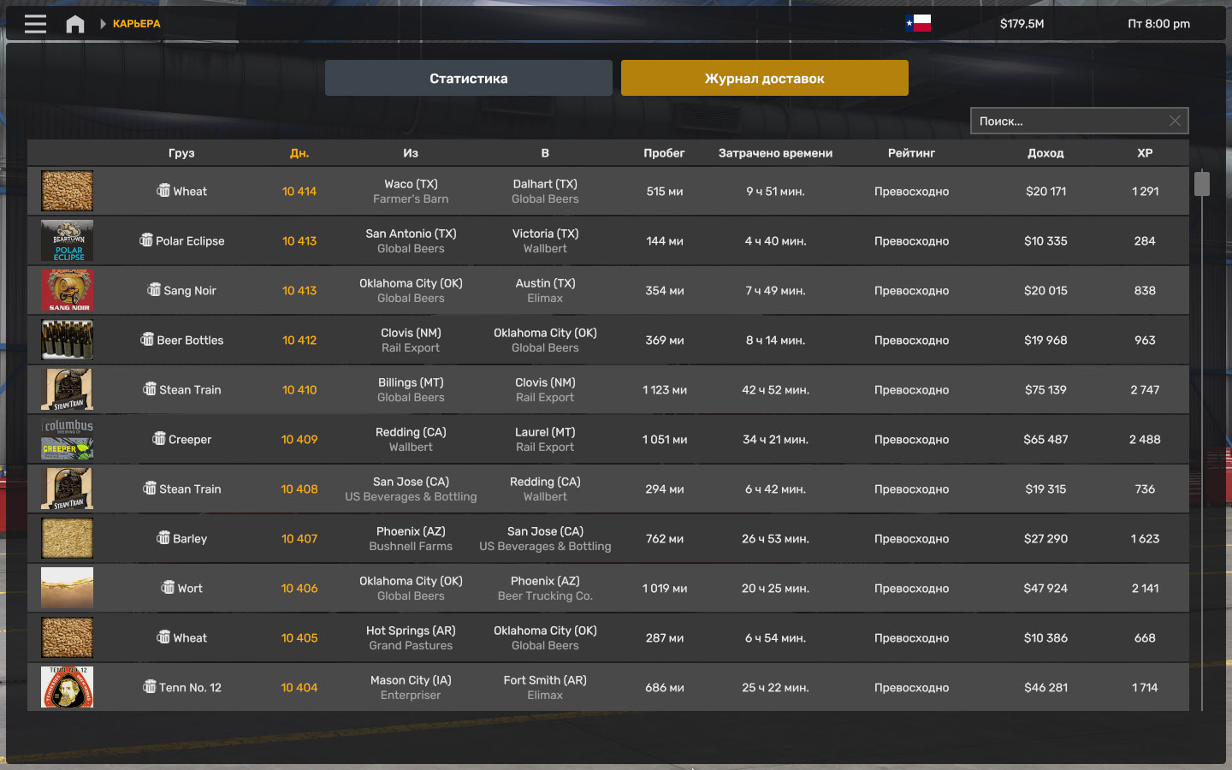Click beer mug icon in day 10 414 row

[x=163, y=191]
